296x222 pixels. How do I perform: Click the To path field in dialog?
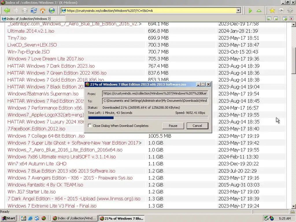coord(155,101)
